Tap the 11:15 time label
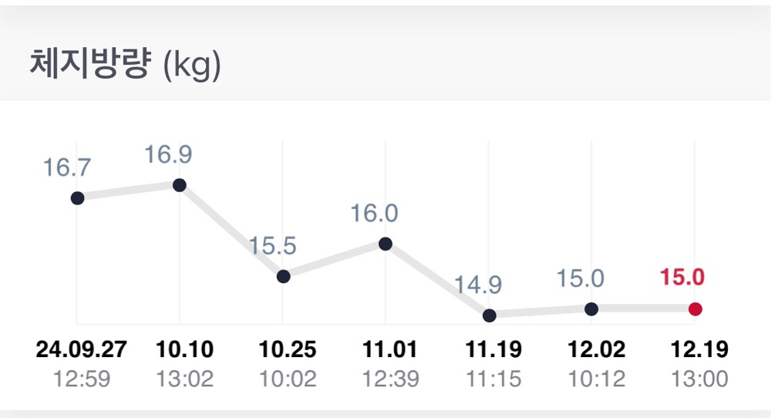 [x=493, y=379]
